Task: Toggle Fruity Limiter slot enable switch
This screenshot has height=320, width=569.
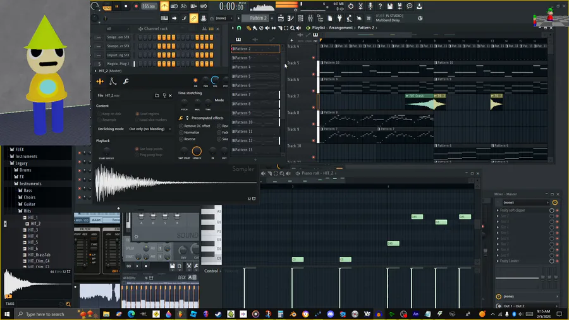Action: click(551, 261)
